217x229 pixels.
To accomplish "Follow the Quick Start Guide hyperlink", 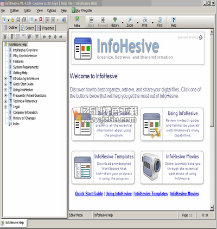I will coord(89,194).
